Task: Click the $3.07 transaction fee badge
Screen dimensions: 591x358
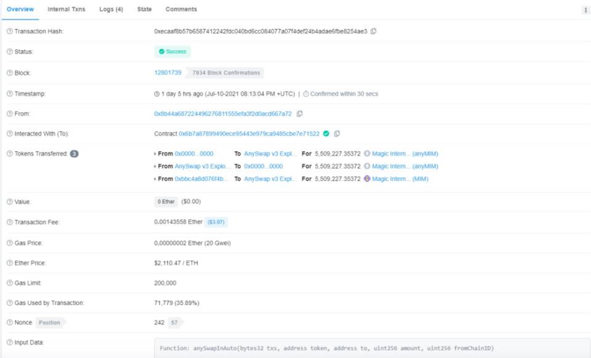Action: pos(217,222)
